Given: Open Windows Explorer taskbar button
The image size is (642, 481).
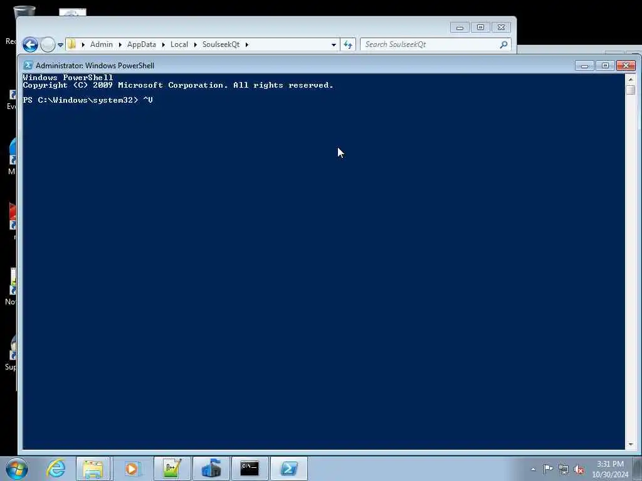Looking at the screenshot, I should tap(93, 468).
